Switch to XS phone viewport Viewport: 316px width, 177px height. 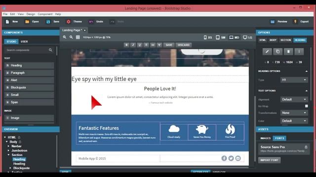tap(207, 37)
